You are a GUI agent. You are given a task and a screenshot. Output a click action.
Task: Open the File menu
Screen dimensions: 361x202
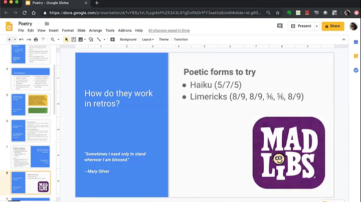pyautogui.click(x=21, y=30)
